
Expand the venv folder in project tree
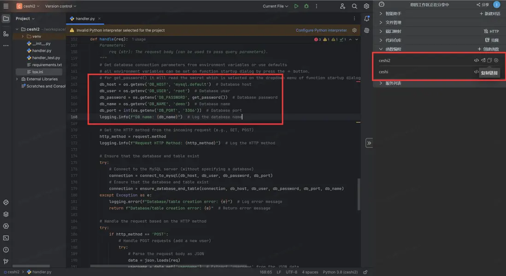click(x=23, y=36)
